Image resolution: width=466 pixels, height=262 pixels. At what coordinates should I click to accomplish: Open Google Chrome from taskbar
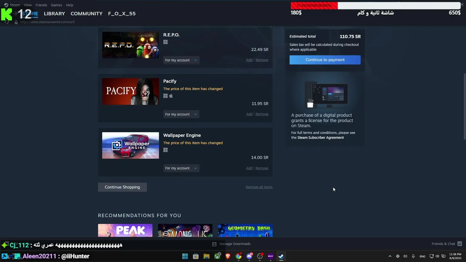click(238, 256)
